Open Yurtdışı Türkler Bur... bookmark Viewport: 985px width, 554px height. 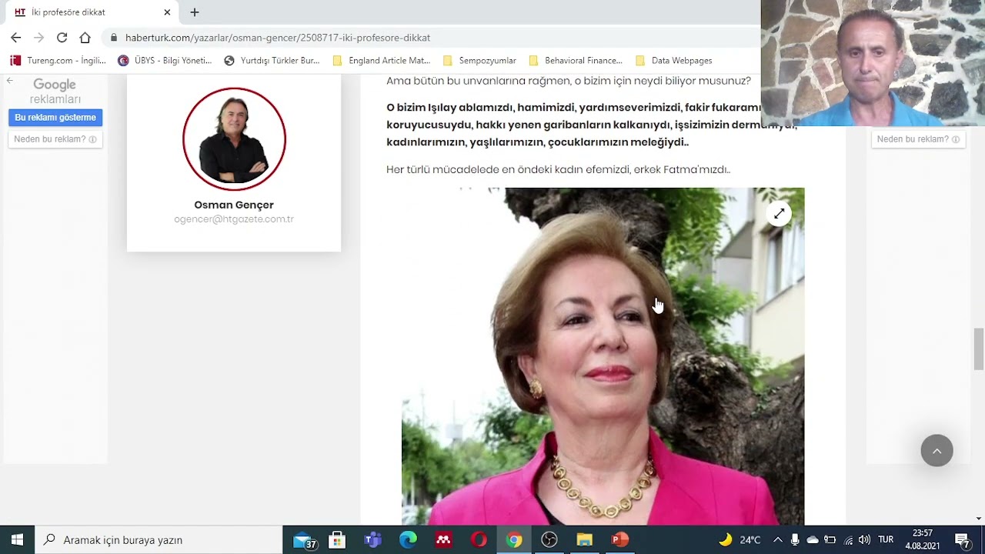click(x=272, y=60)
